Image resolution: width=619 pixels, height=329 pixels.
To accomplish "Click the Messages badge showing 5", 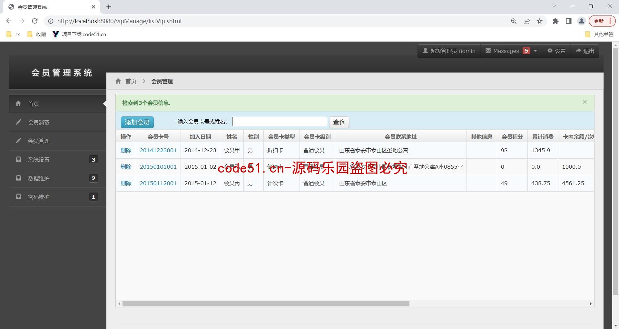I will [x=526, y=51].
